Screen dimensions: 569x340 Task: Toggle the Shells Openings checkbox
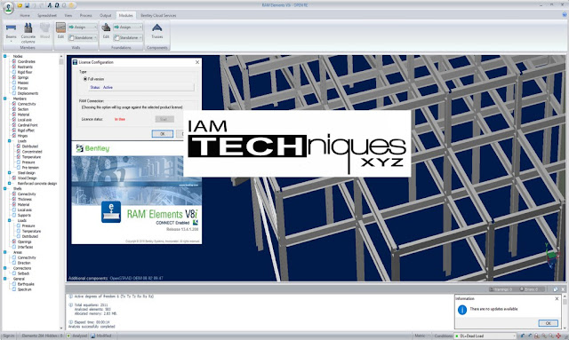(14, 241)
